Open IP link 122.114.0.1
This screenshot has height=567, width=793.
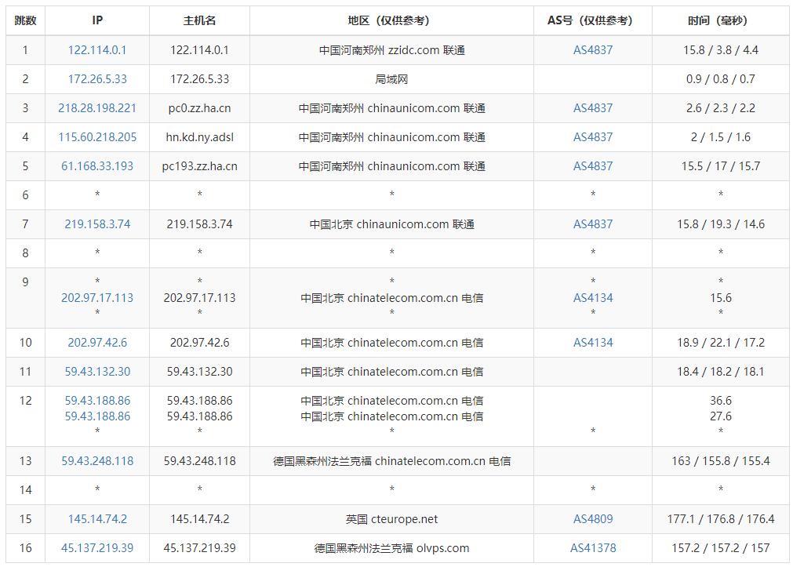click(97, 50)
